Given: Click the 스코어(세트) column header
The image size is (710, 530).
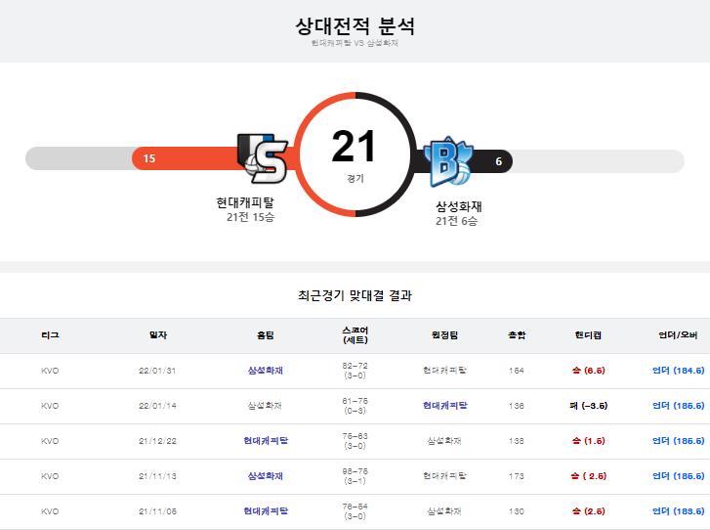Looking at the screenshot, I should (355, 335).
